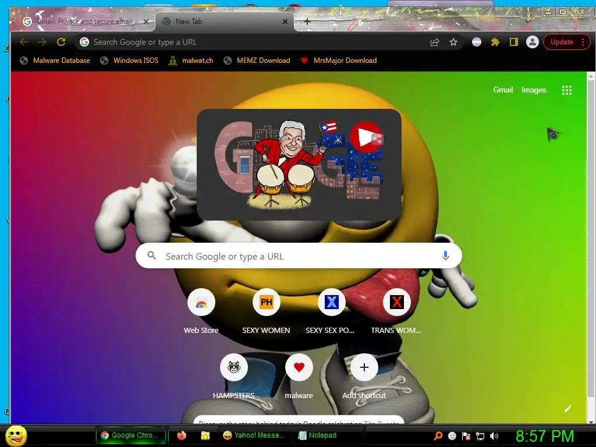Toggle the side panel icon
The image size is (596, 447).
pyautogui.click(x=513, y=42)
